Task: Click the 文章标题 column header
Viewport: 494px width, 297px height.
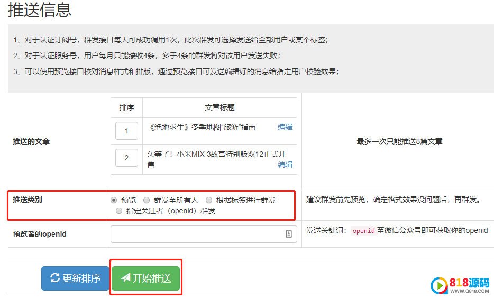Action: pyautogui.click(x=219, y=107)
